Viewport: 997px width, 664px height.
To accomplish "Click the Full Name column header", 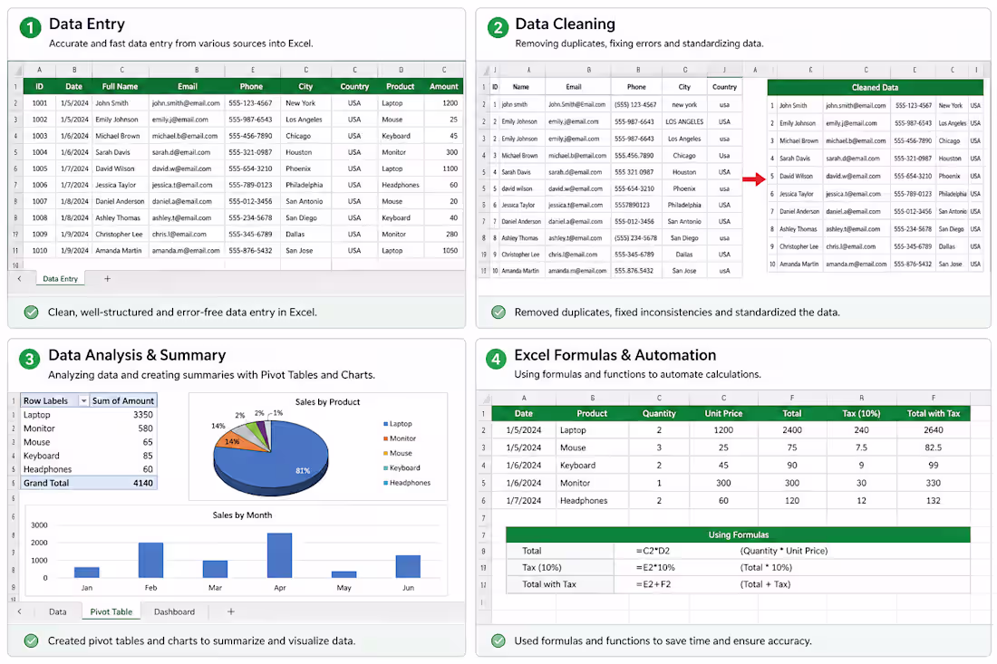I will pos(121,86).
